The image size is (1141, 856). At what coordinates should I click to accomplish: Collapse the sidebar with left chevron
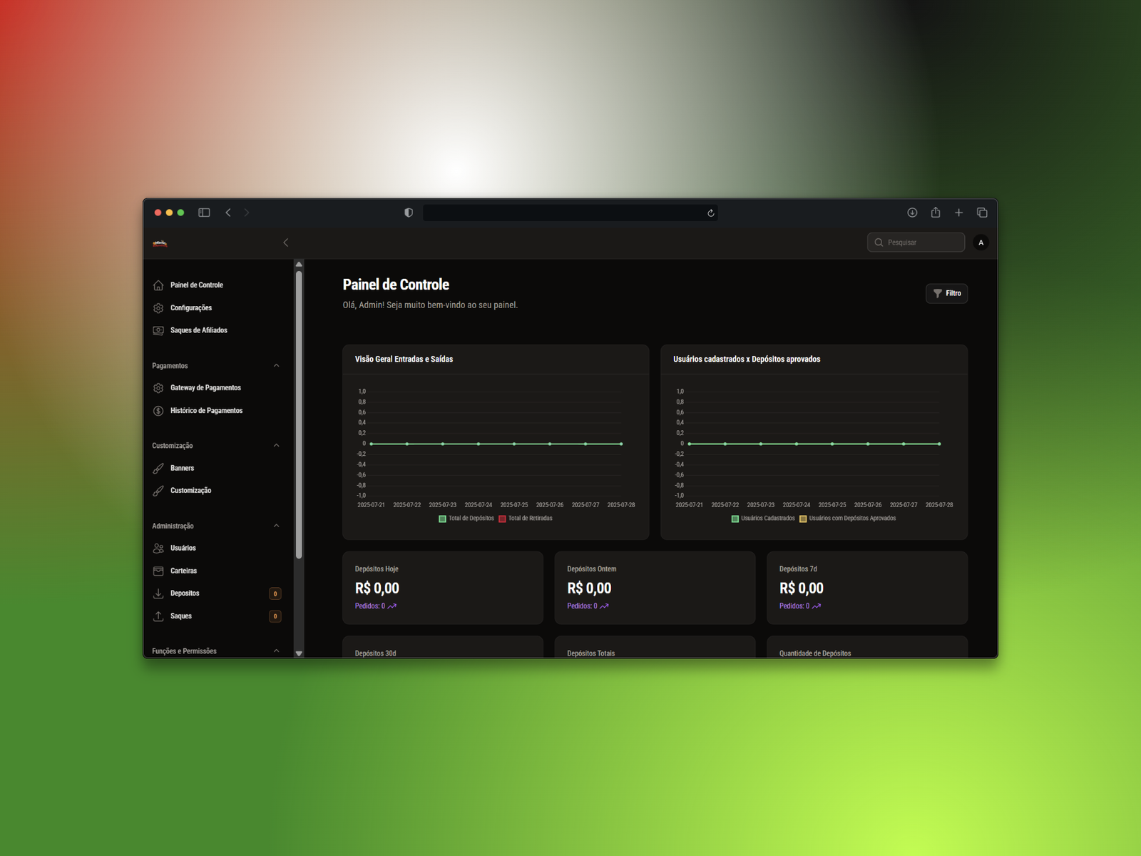tap(286, 243)
